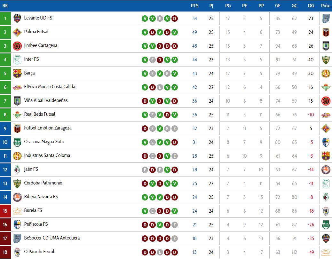Sort table by PG column header
The height and width of the screenshot is (259, 332).
228,6
